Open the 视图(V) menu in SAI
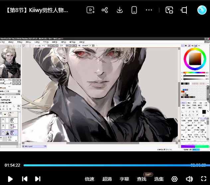This screenshot has width=210, height=185. point(63,42)
